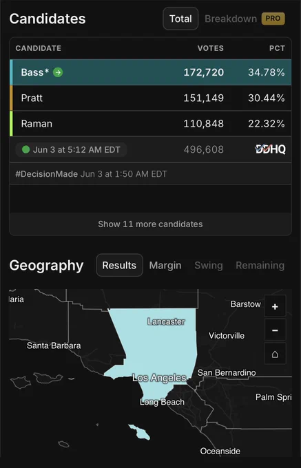This screenshot has height=468, width=301.
Task: Zoom in with the map plus button
Action: click(275, 306)
